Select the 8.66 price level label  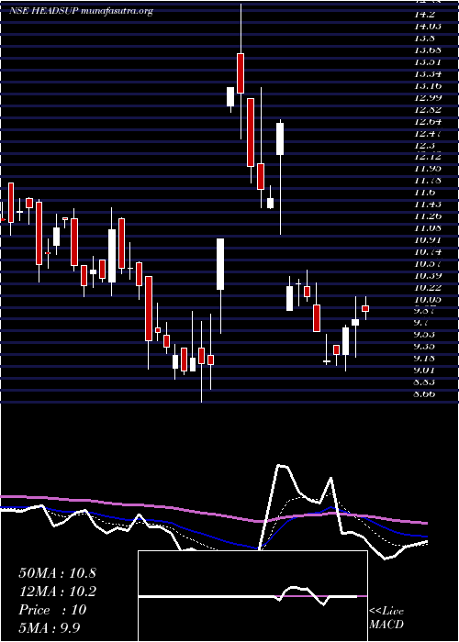point(426,393)
